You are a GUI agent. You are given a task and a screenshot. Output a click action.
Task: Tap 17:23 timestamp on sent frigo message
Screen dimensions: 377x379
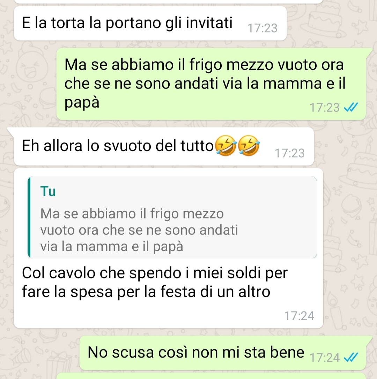[x=324, y=108]
